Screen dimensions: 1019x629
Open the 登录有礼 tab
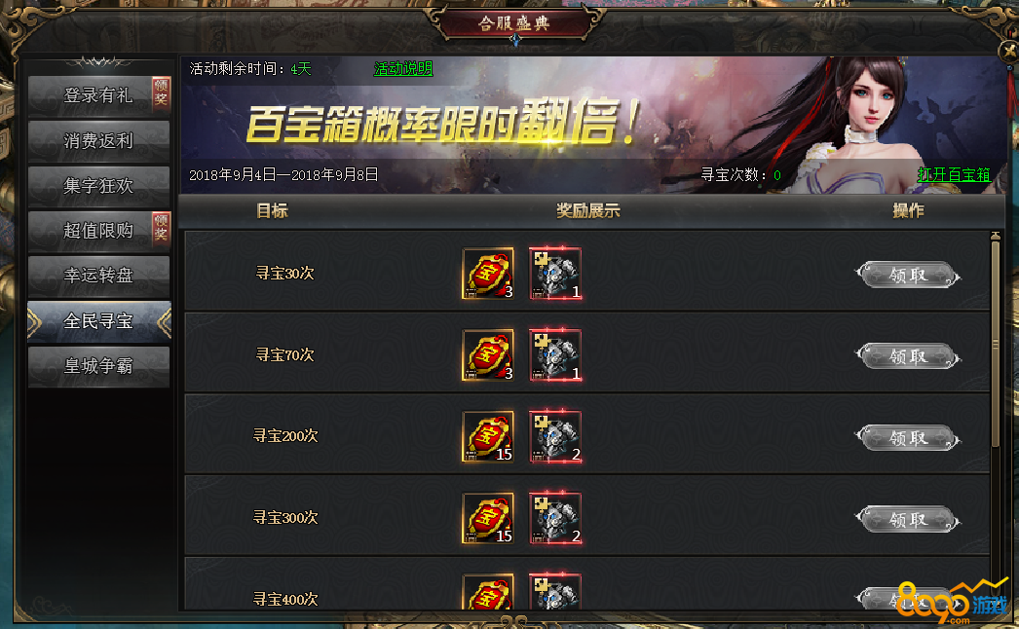click(x=98, y=95)
